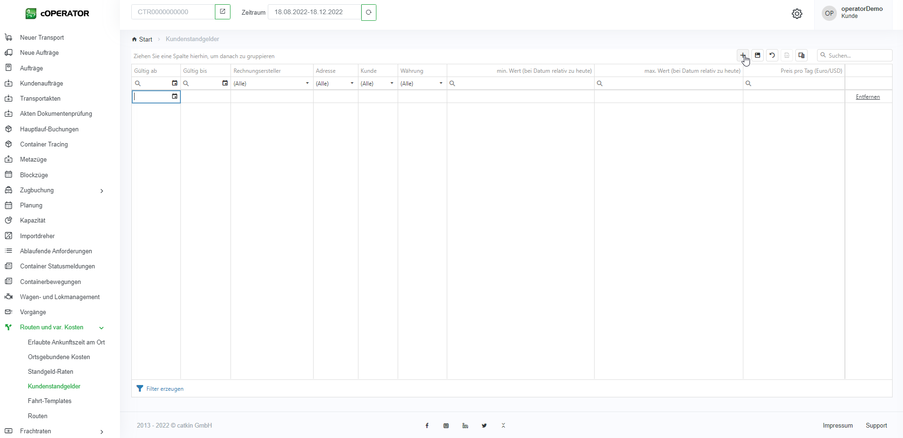Click the add new row plus button
Image resolution: width=903 pixels, height=438 pixels.
tap(742, 55)
